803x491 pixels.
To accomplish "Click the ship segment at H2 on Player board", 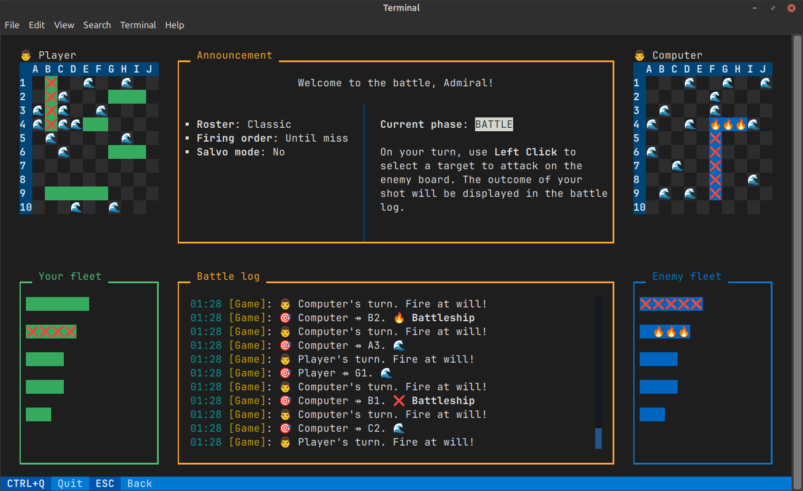I will tap(127, 97).
